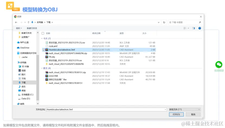Image resolution: width=225 pixels, height=128 pixels.
Task: Click the sidebar scroll-down arrow
Action: [x=38, y=104]
